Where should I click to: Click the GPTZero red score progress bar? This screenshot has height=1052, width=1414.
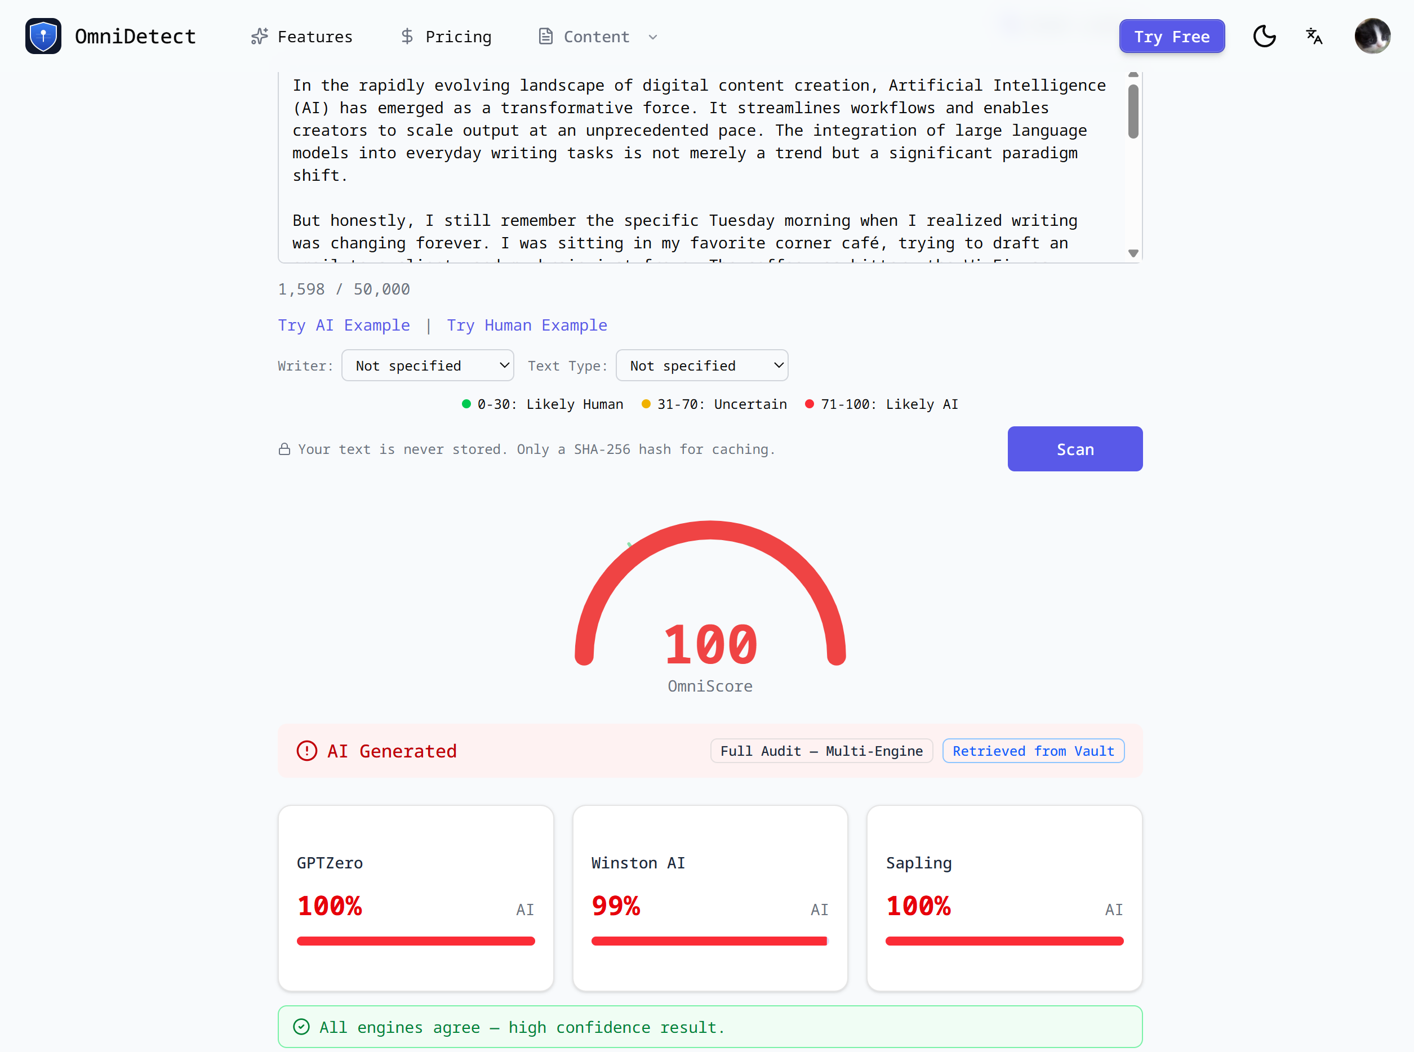tap(415, 940)
